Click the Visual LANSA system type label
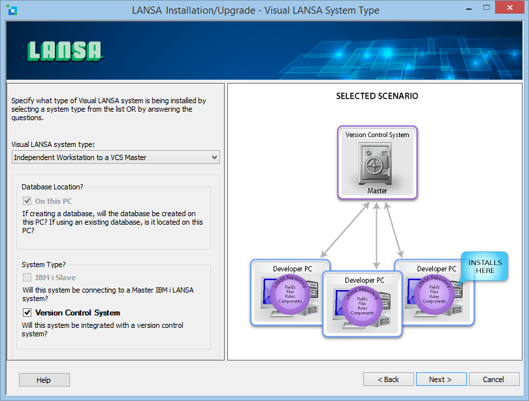Viewport: 529px width, 401px height. tap(53, 144)
